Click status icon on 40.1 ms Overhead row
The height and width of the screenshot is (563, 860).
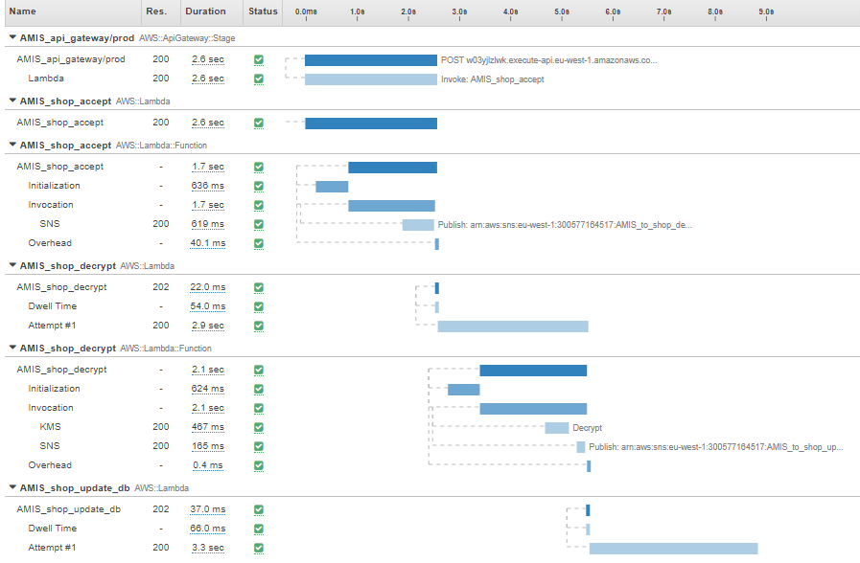(258, 243)
